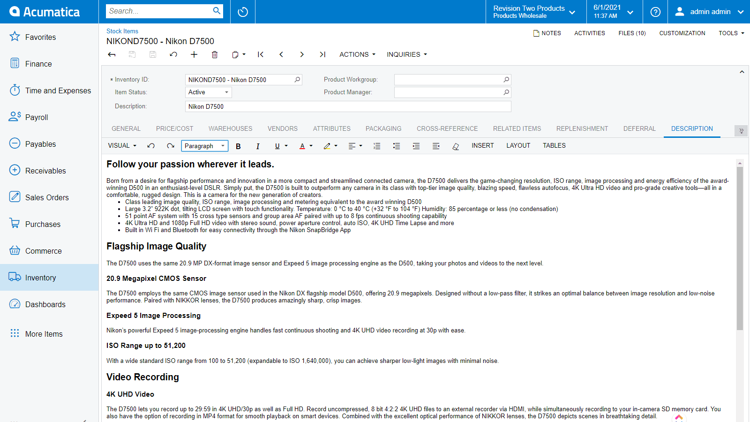Jump to the last record

pos(322,54)
